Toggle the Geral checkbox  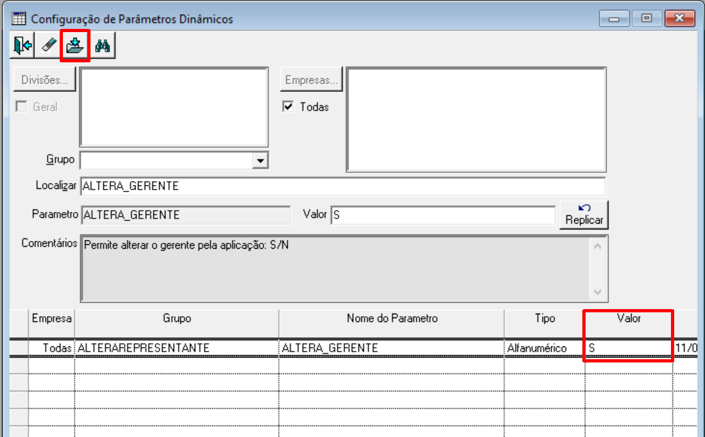click(x=21, y=107)
